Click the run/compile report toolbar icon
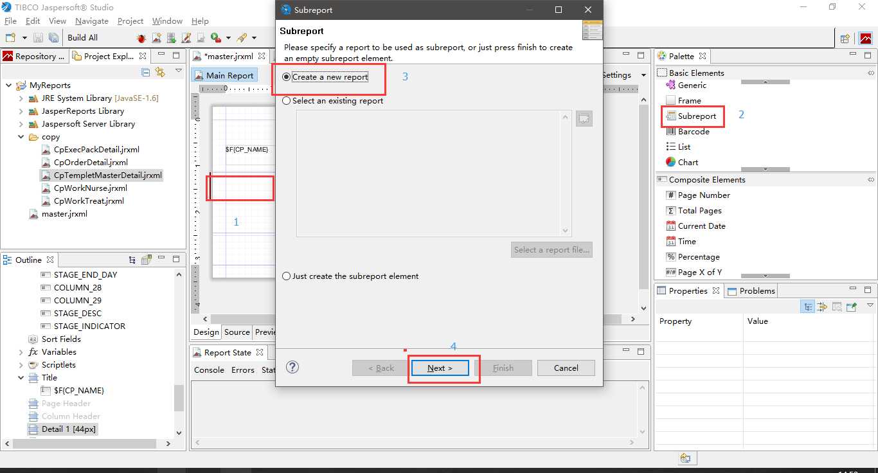This screenshot has width=878, height=473. pos(216,38)
